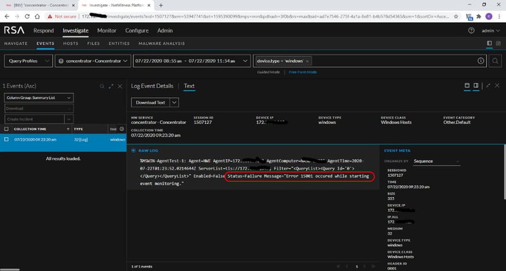The height and width of the screenshot is (271, 506).
Task: Search within events list magnifier icon
Action: (x=102, y=87)
